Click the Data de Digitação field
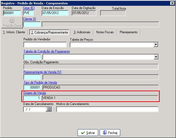 [x=84, y=13]
